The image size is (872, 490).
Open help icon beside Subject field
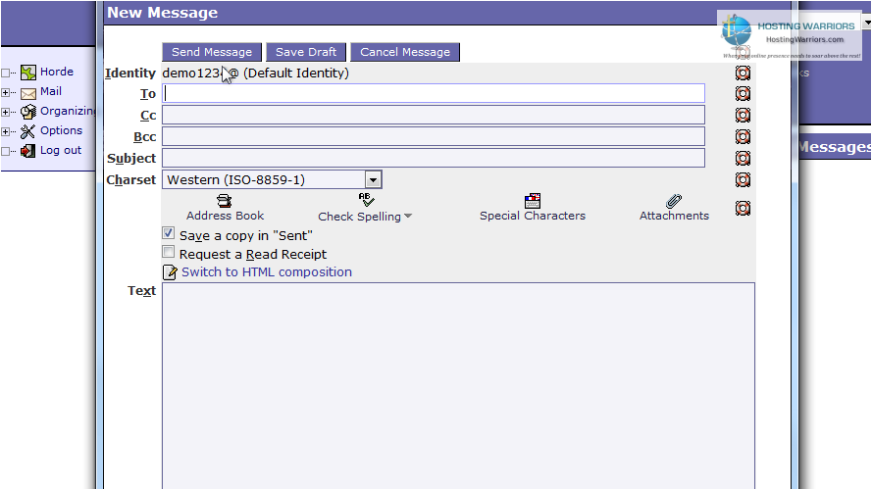pos(743,159)
